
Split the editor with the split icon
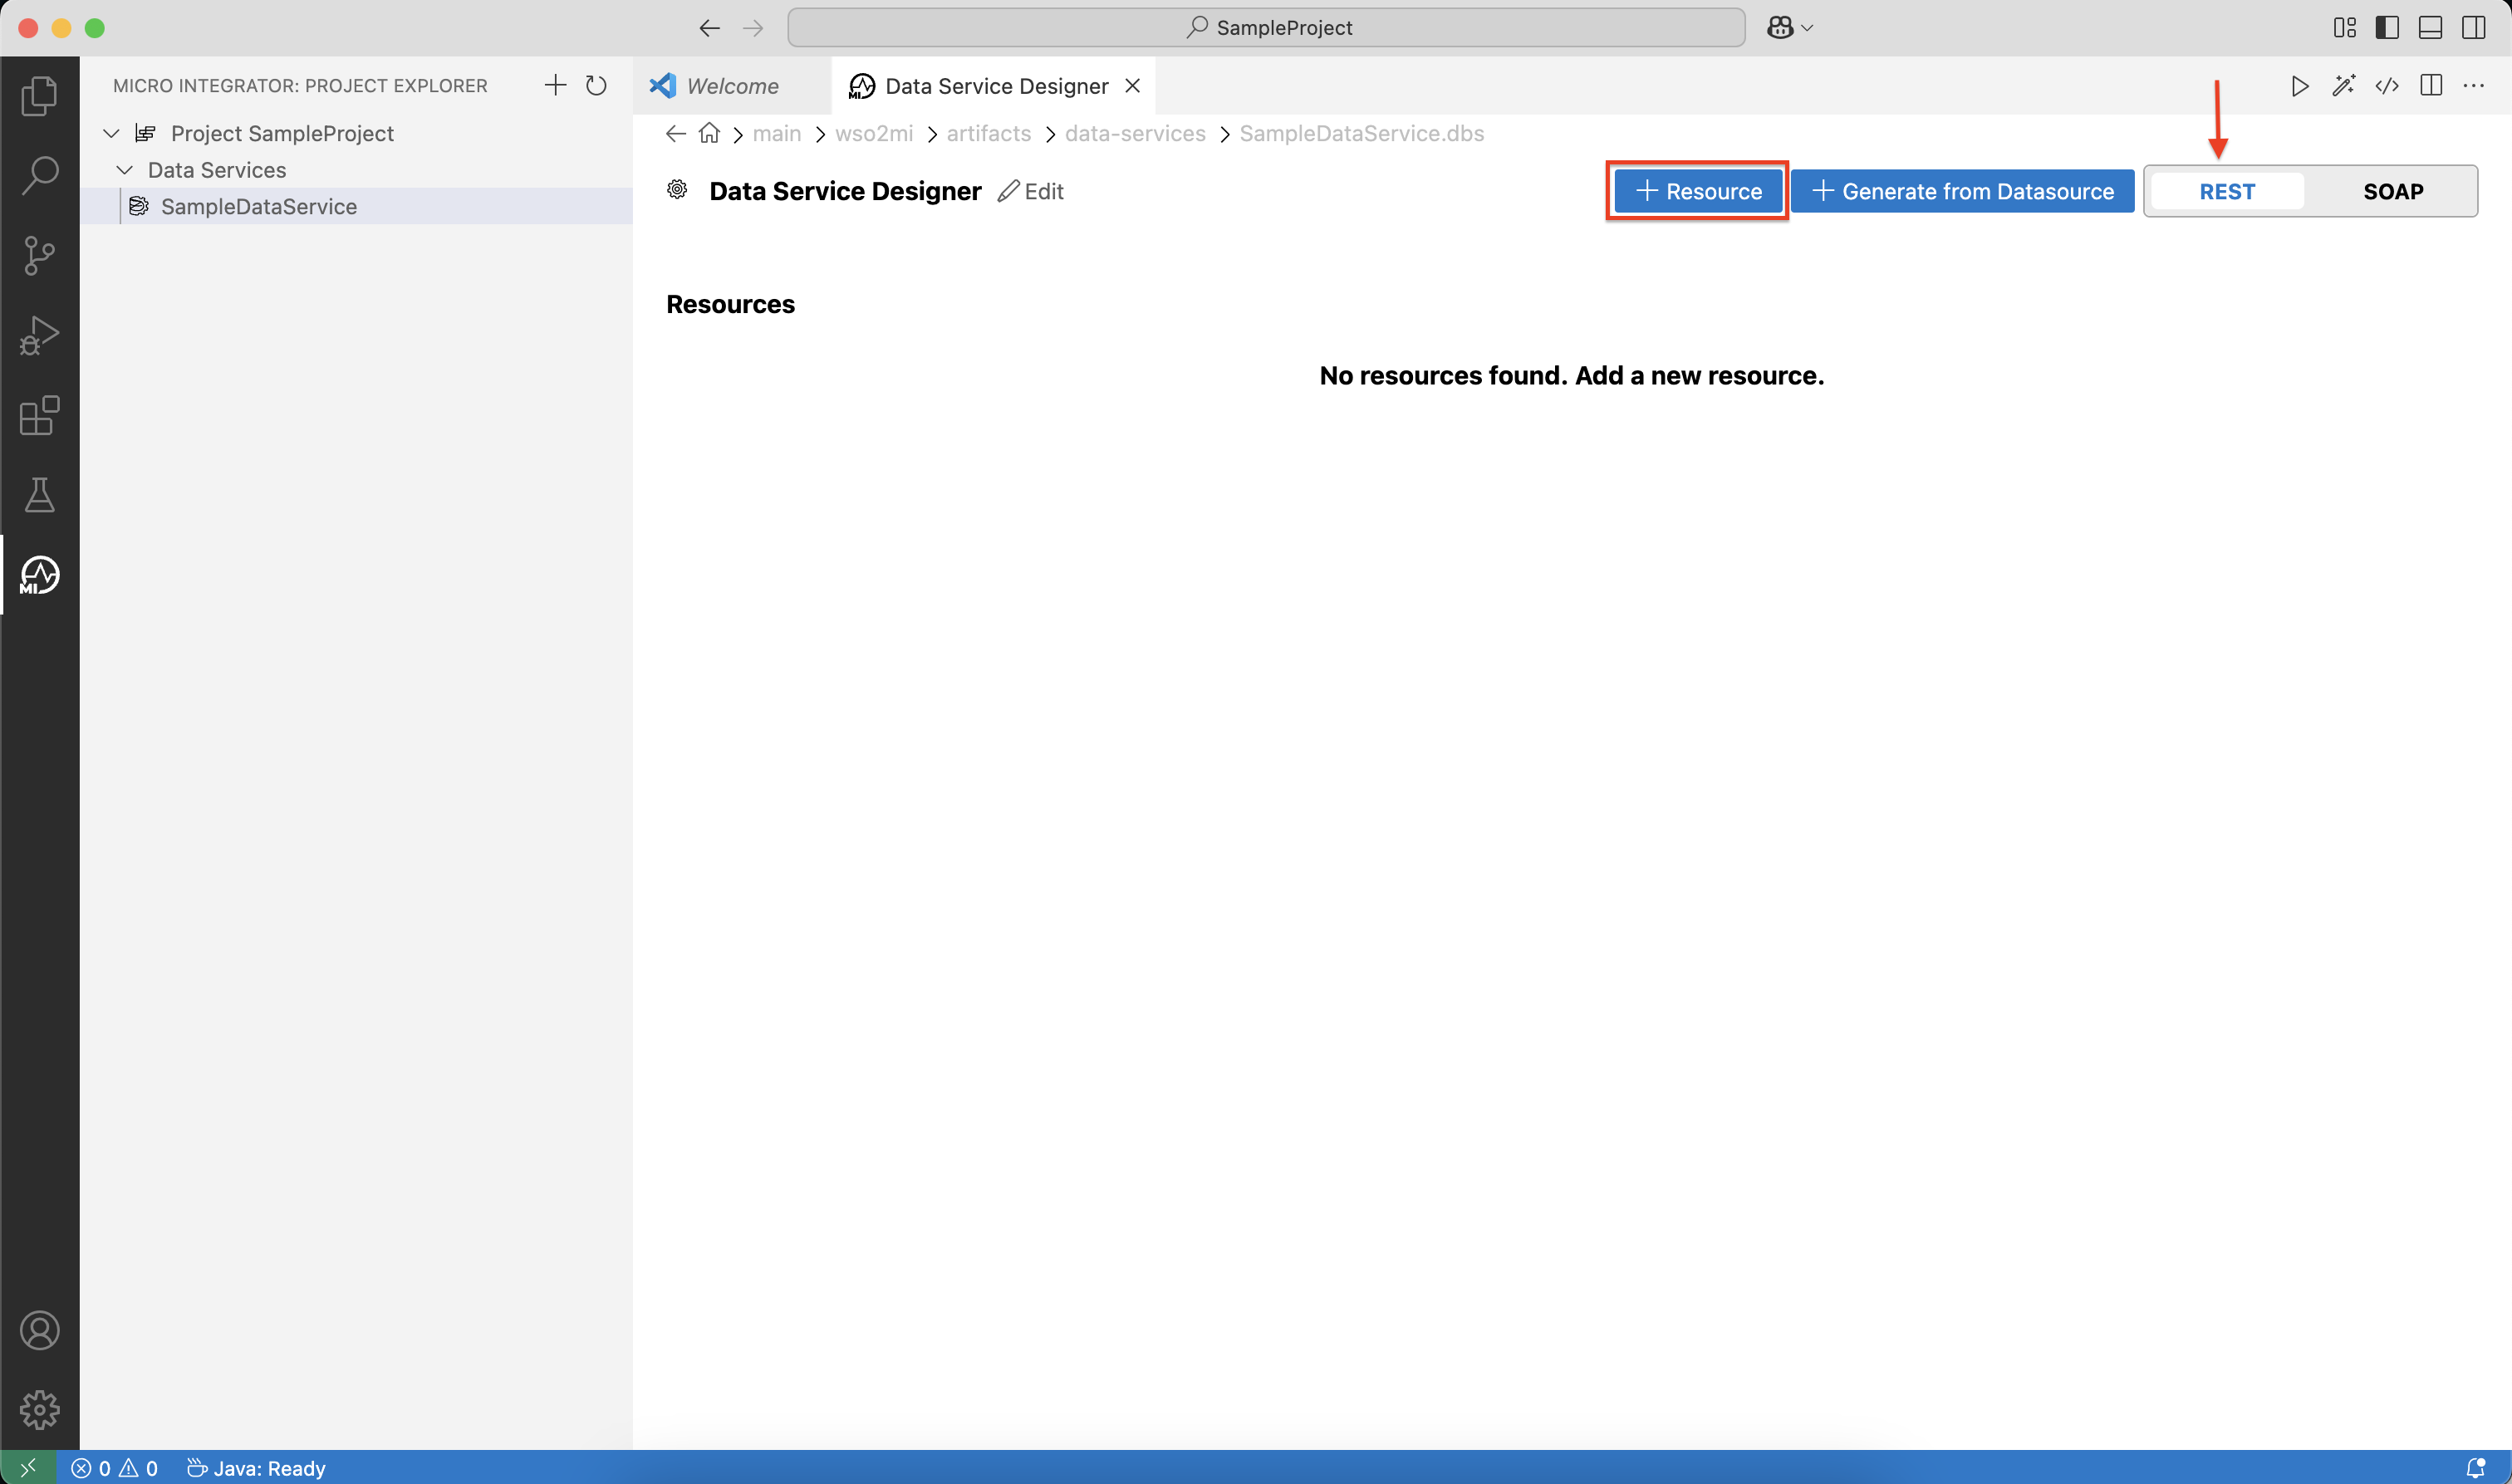click(2431, 86)
